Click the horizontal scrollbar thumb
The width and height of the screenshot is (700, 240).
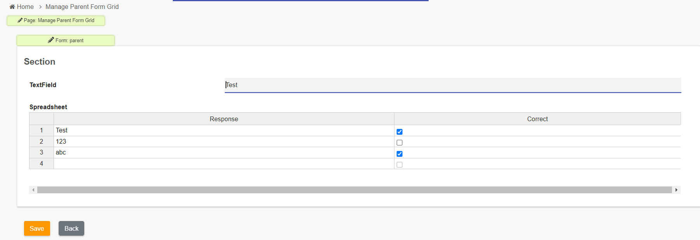pos(354,190)
